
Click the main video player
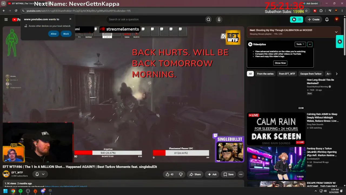(x=124, y=94)
